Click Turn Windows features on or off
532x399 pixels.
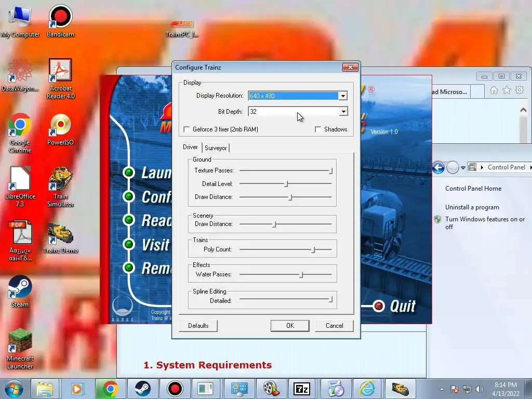pos(485,223)
